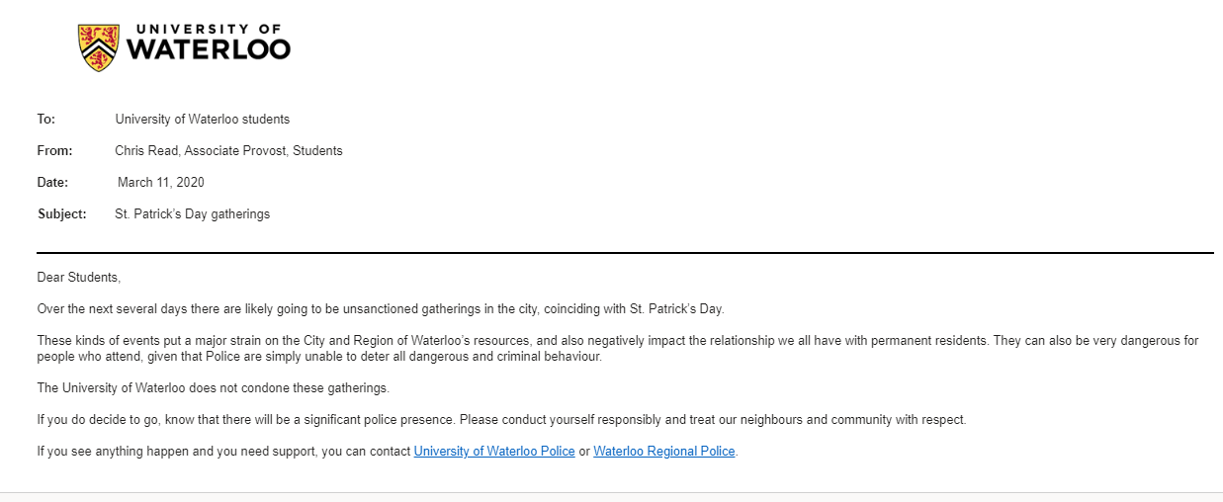
Task: Click the black horizontal divider under the headers
Action: [x=625, y=253]
